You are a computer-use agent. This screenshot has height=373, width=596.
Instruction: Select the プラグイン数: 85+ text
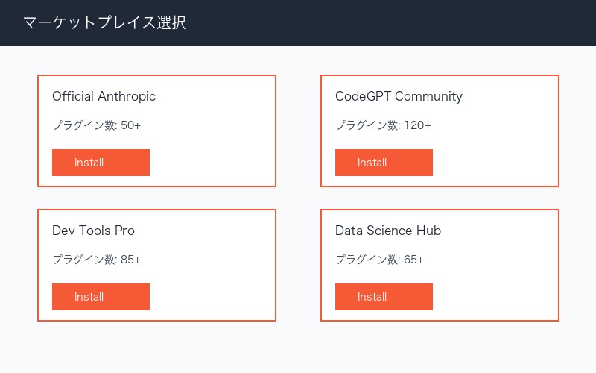click(x=96, y=260)
